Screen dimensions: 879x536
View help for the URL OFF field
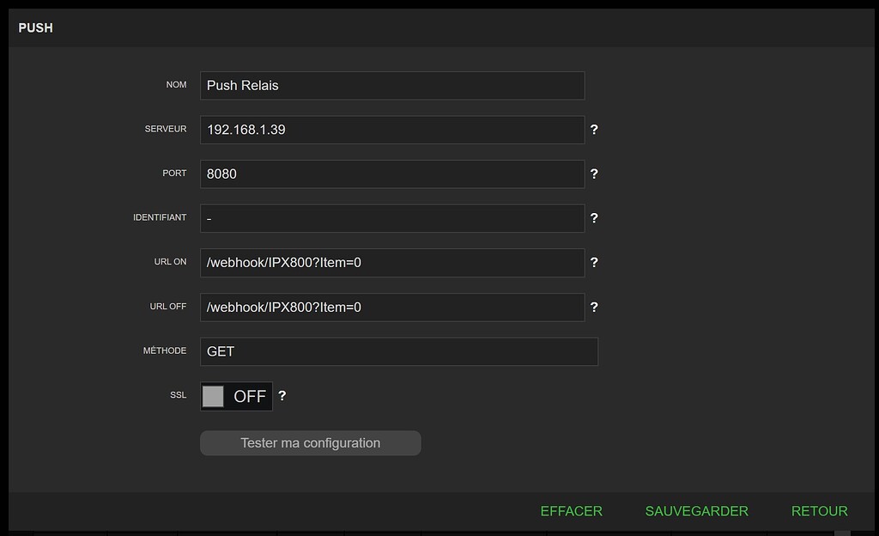coord(594,308)
